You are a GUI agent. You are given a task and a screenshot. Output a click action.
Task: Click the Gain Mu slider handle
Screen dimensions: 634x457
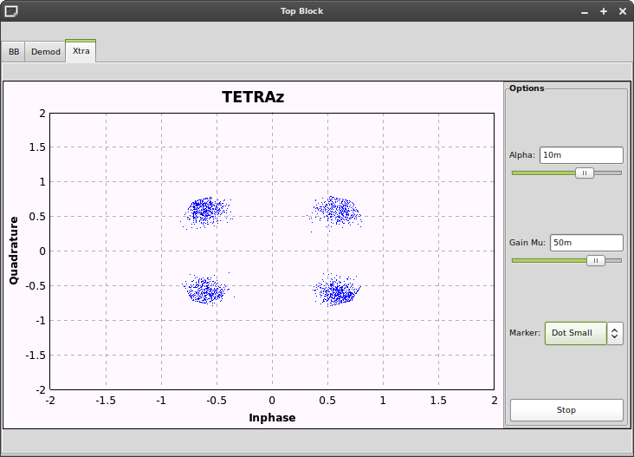[595, 260]
